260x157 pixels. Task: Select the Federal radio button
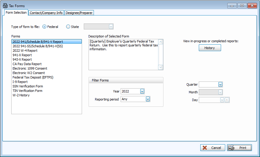(45, 27)
